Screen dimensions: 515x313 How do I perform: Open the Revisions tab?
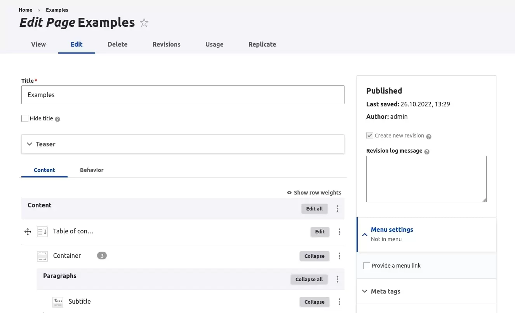166,44
